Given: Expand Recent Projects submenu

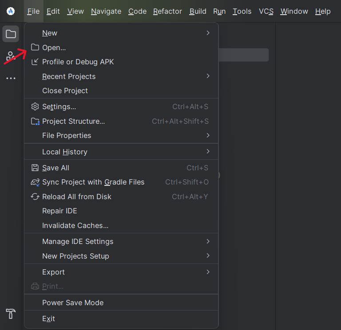Looking at the screenshot, I should pyautogui.click(x=121, y=76).
